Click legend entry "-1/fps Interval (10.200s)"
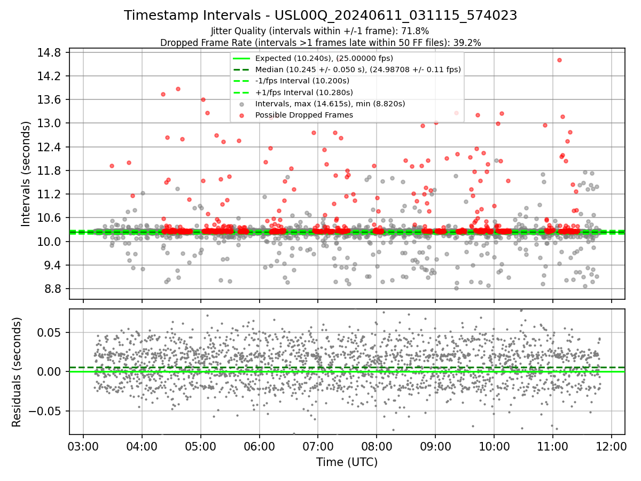This screenshot has width=641, height=481. [302, 81]
